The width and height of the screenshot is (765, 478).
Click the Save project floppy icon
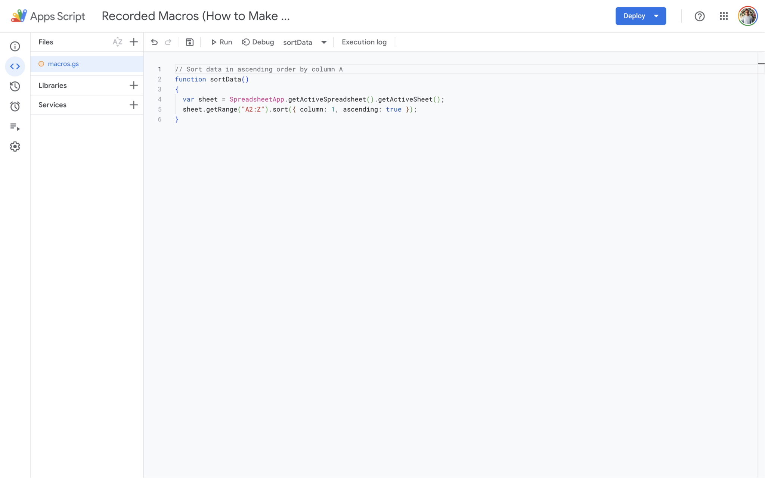tap(190, 42)
